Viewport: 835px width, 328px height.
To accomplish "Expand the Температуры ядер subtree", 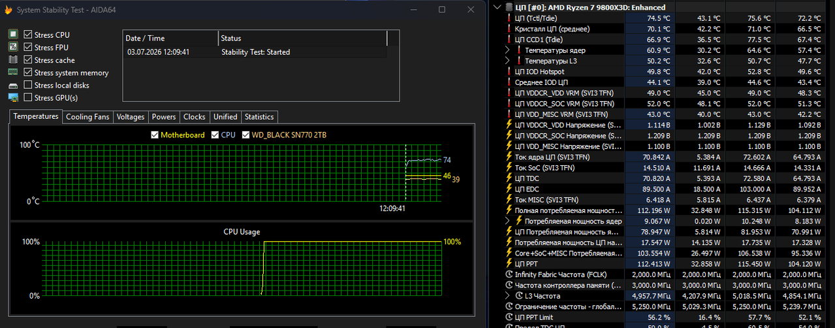I will (509, 50).
